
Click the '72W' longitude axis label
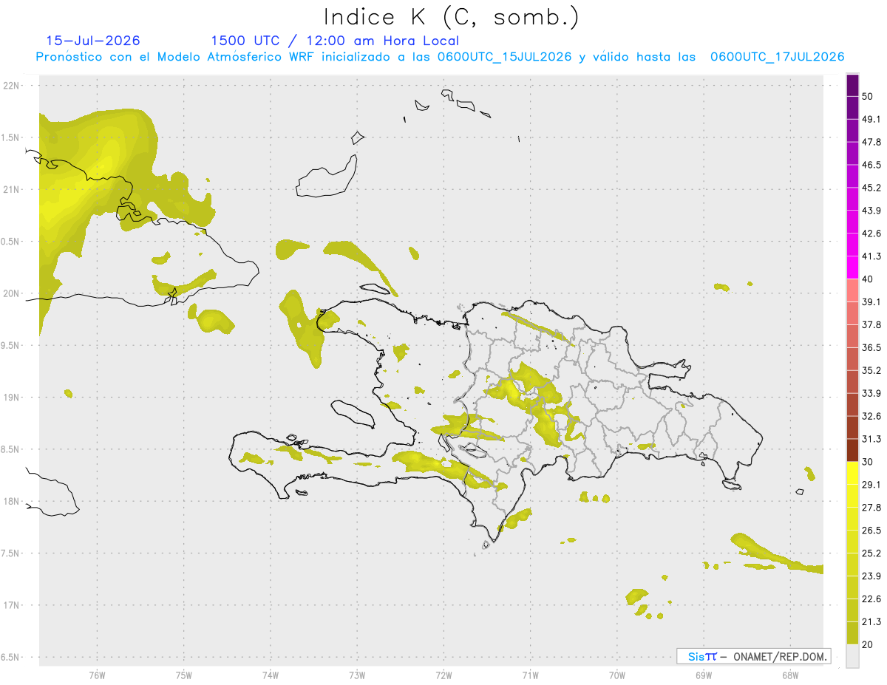(x=443, y=674)
